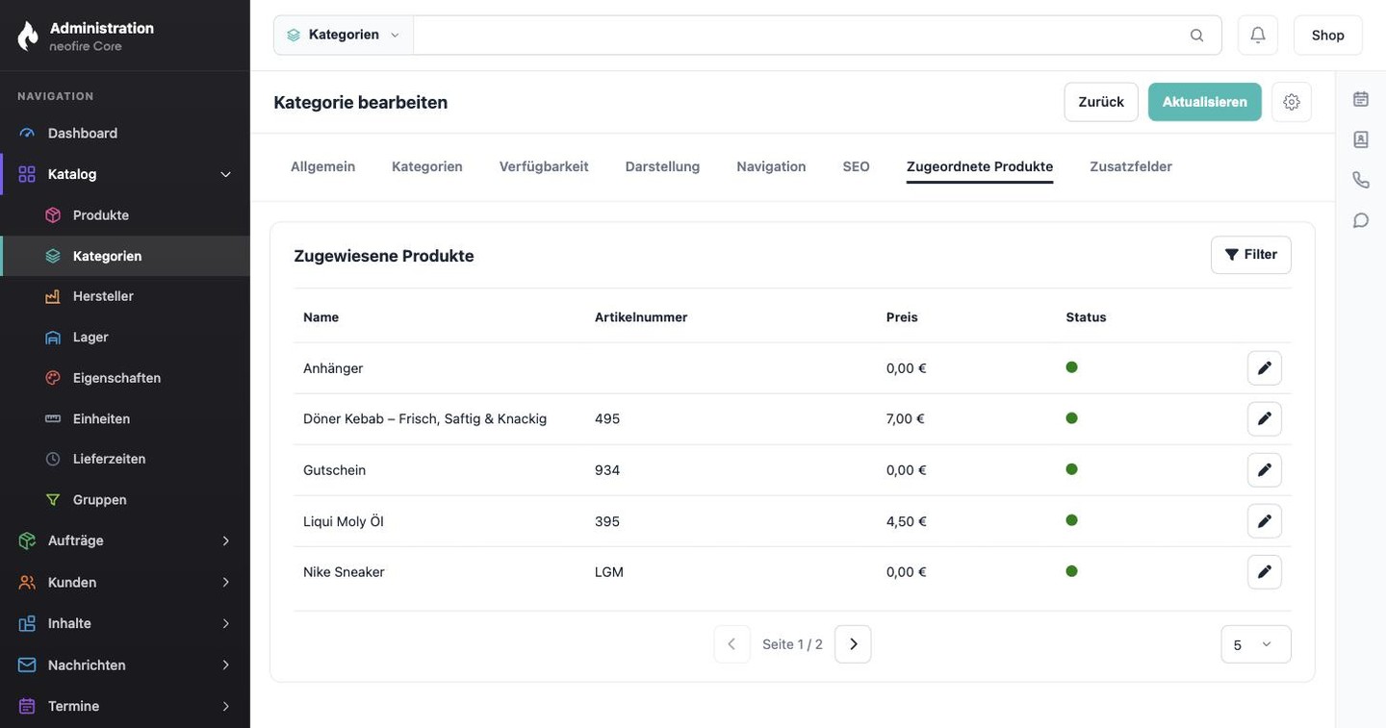Open the calendar icon in right sidebar
This screenshot has height=728, width=1386.
(x=1361, y=99)
